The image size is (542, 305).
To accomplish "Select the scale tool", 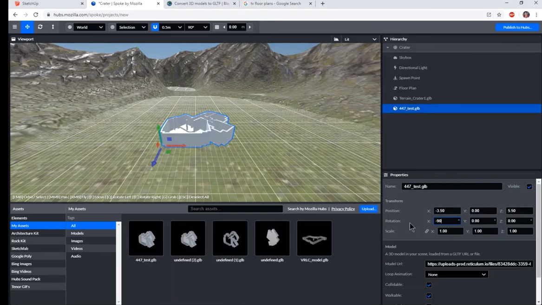I will [53, 27].
